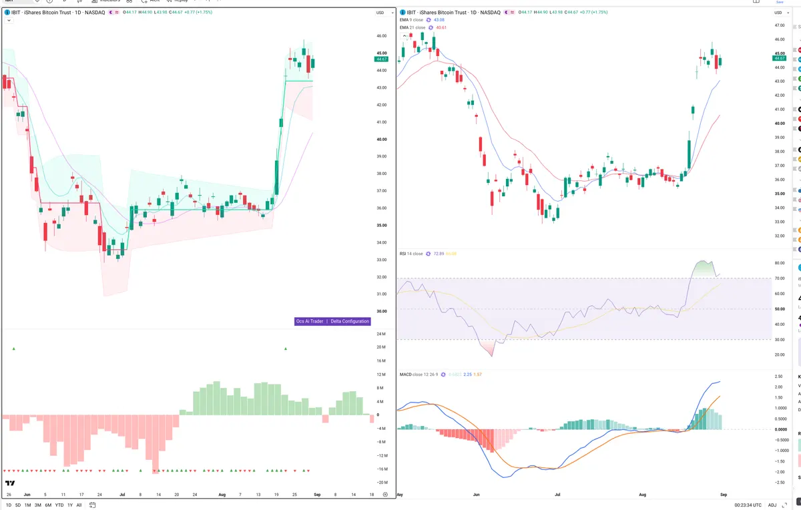
Task: Click the left chart 44.67 current price label
Action: click(x=381, y=59)
